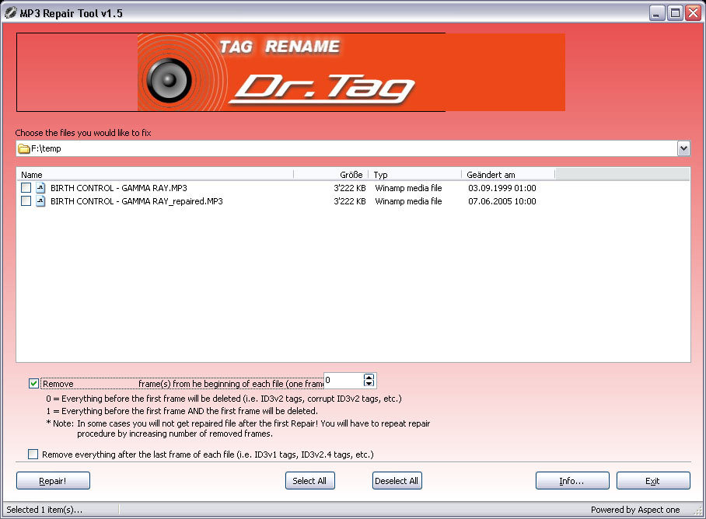The height and width of the screenshot is (519, 706).
Task: Enable Remove everything after the last frame
Action: click(33, 455)
